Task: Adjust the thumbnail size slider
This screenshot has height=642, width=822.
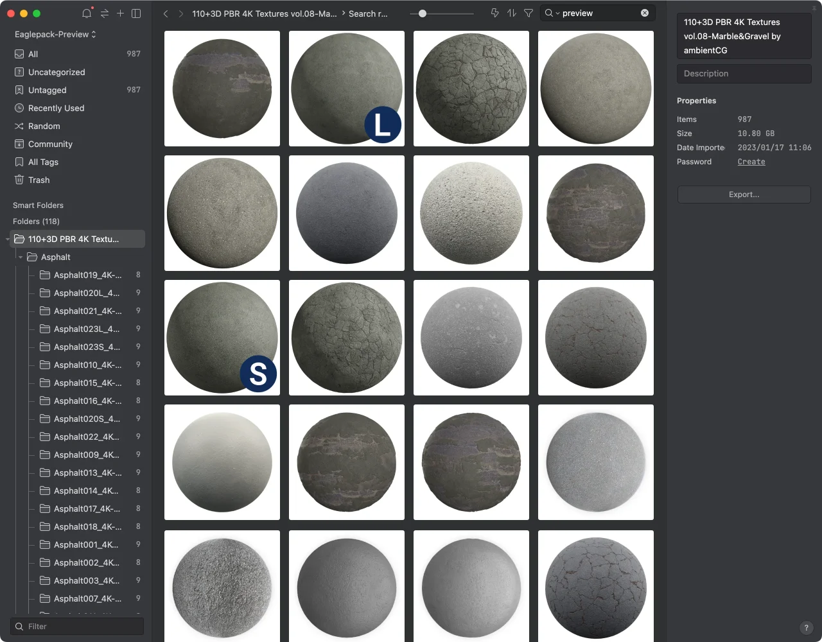Action: click(x=423, y=13)
